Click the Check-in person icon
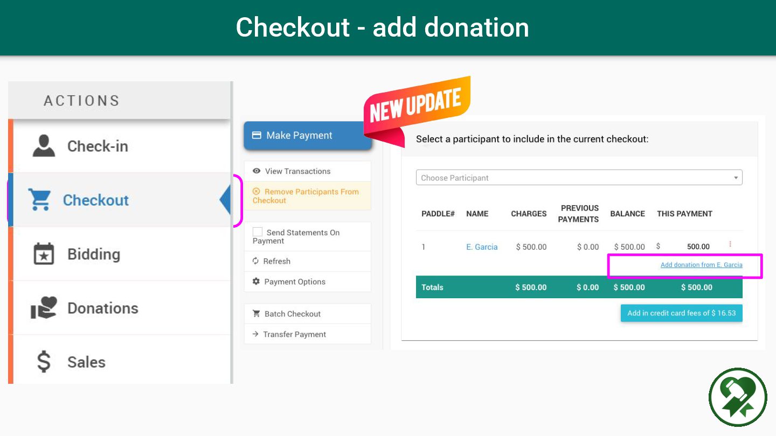776x436 pixels. [44, 146]
